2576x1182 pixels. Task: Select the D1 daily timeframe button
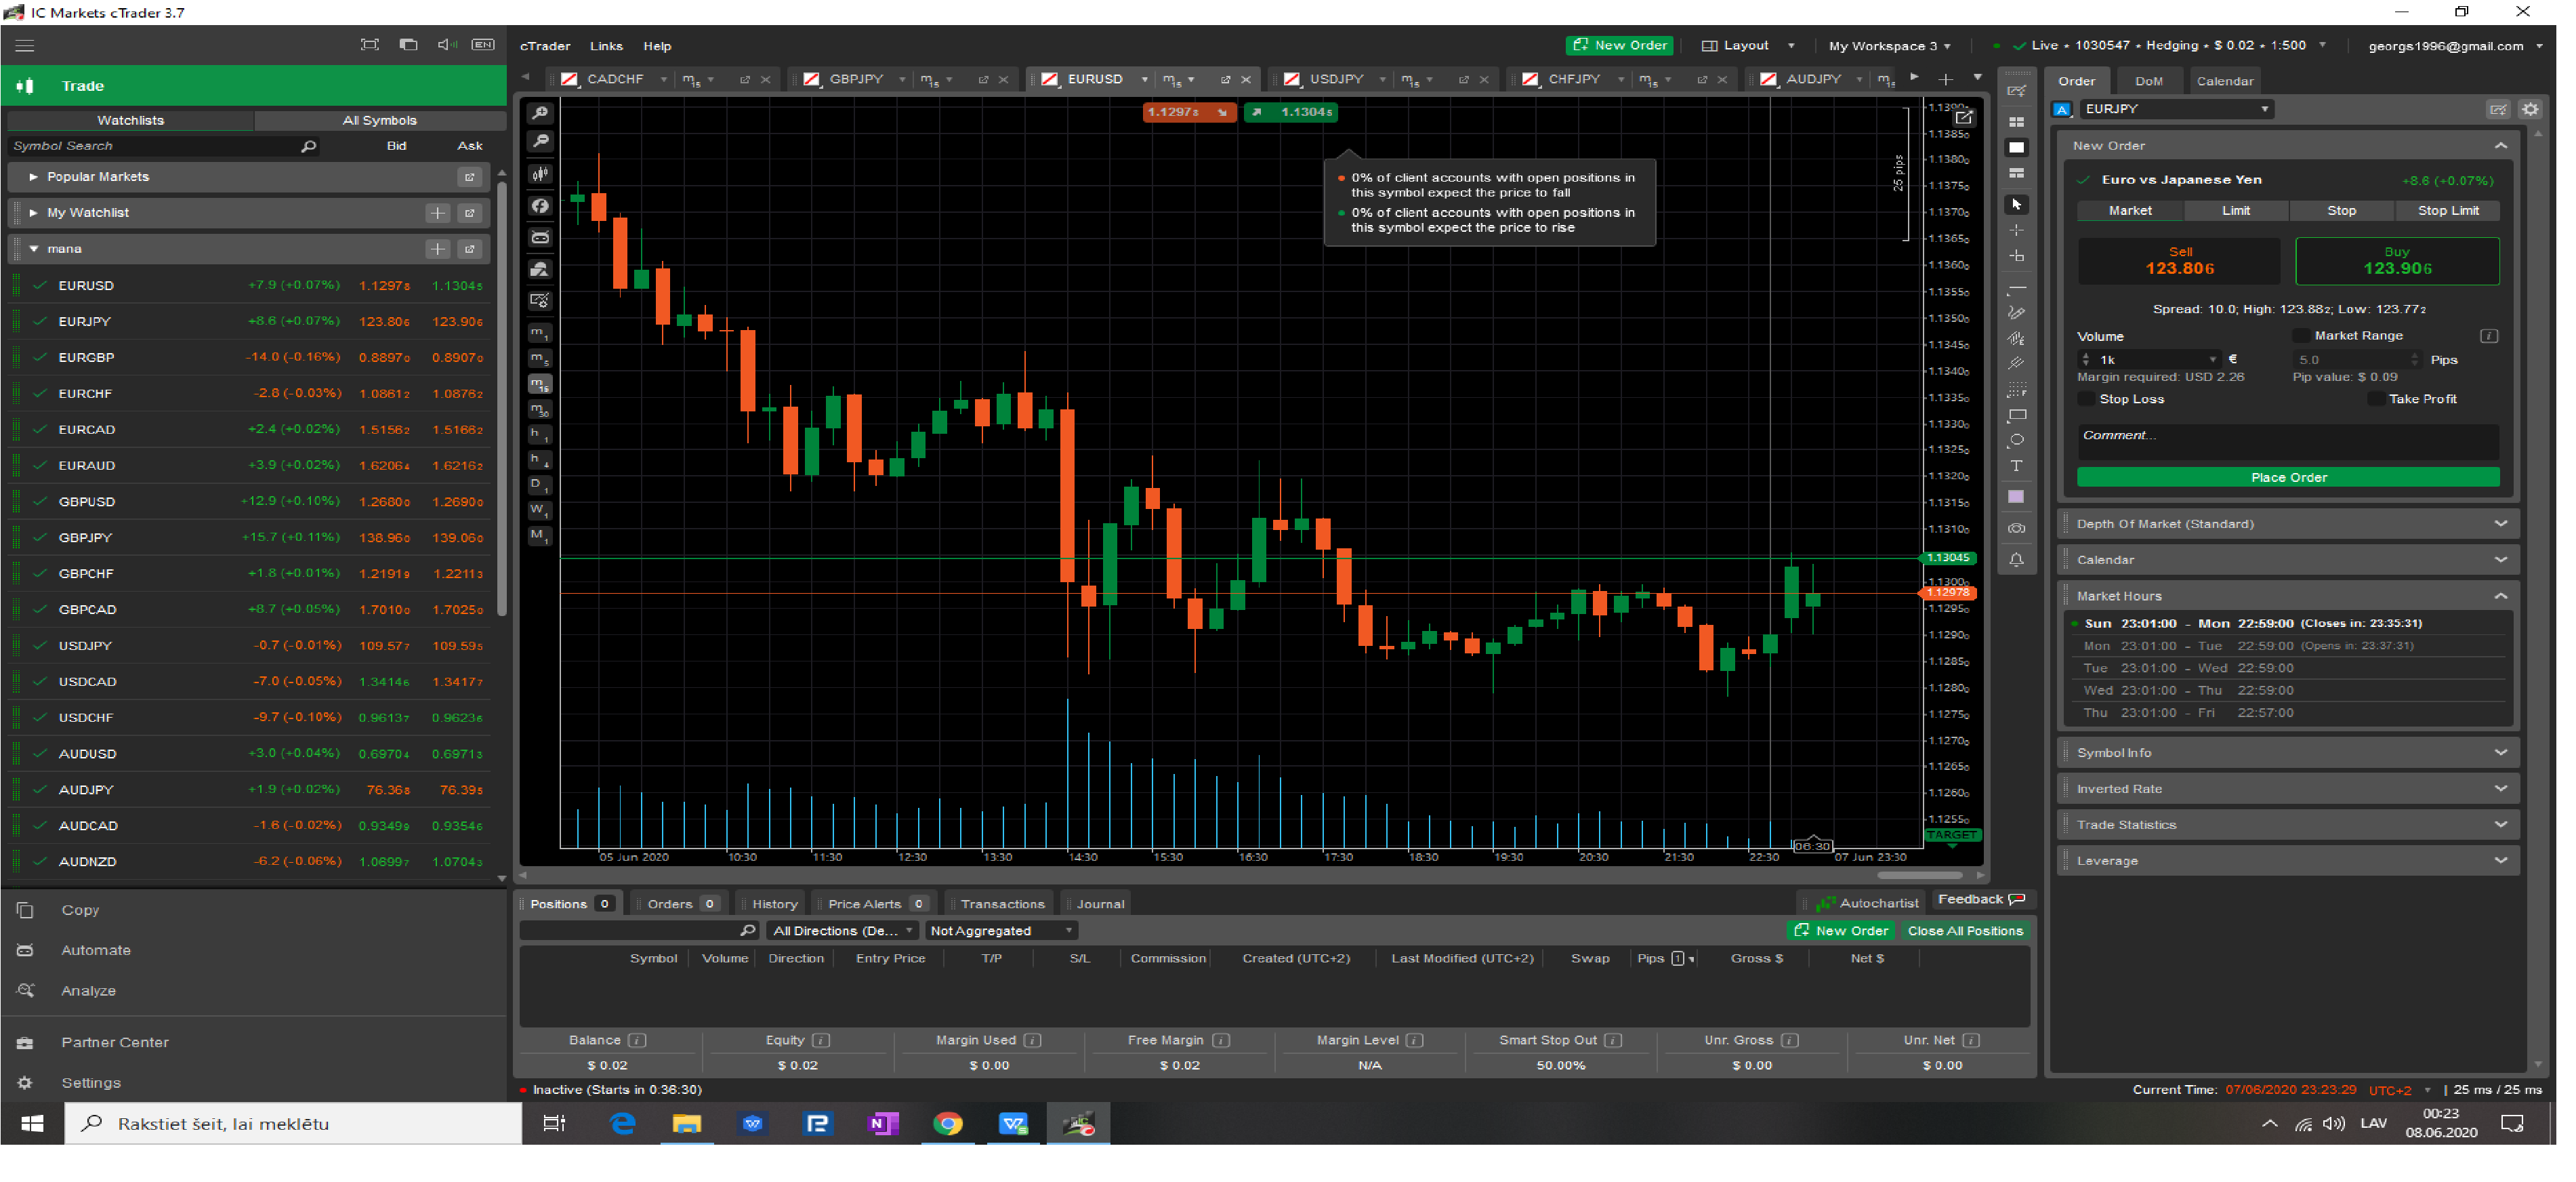[540, 485]
